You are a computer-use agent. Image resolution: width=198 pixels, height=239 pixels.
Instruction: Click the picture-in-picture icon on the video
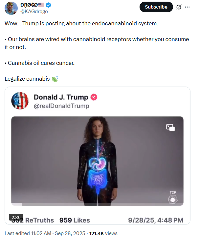click(x=170, y=128)
